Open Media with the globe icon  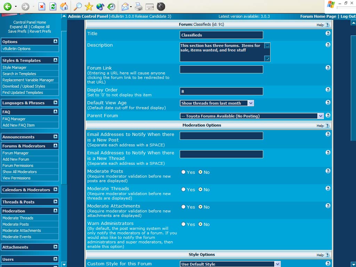pyautogui.click(x=100, y=7)
